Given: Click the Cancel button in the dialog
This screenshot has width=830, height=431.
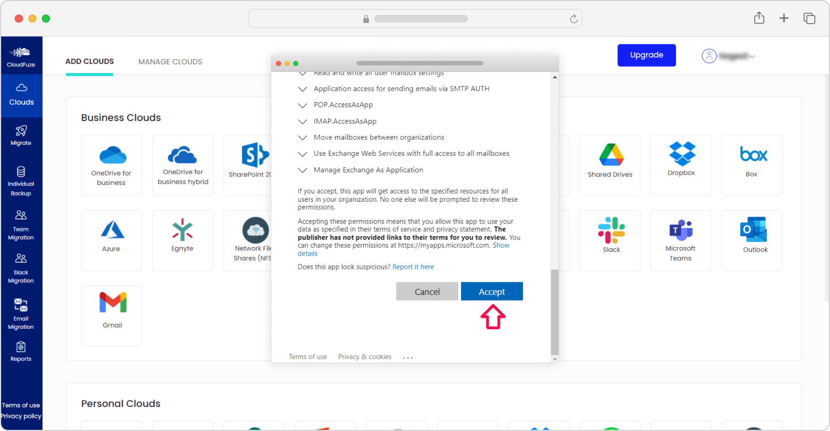Looking at the screenshot, I should (x=427, y=291).
